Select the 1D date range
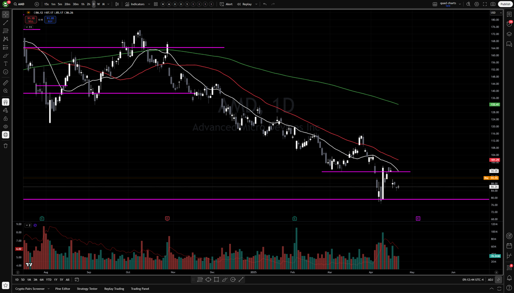The width and height of the screenshot is (514, 293). click(17, 280)
